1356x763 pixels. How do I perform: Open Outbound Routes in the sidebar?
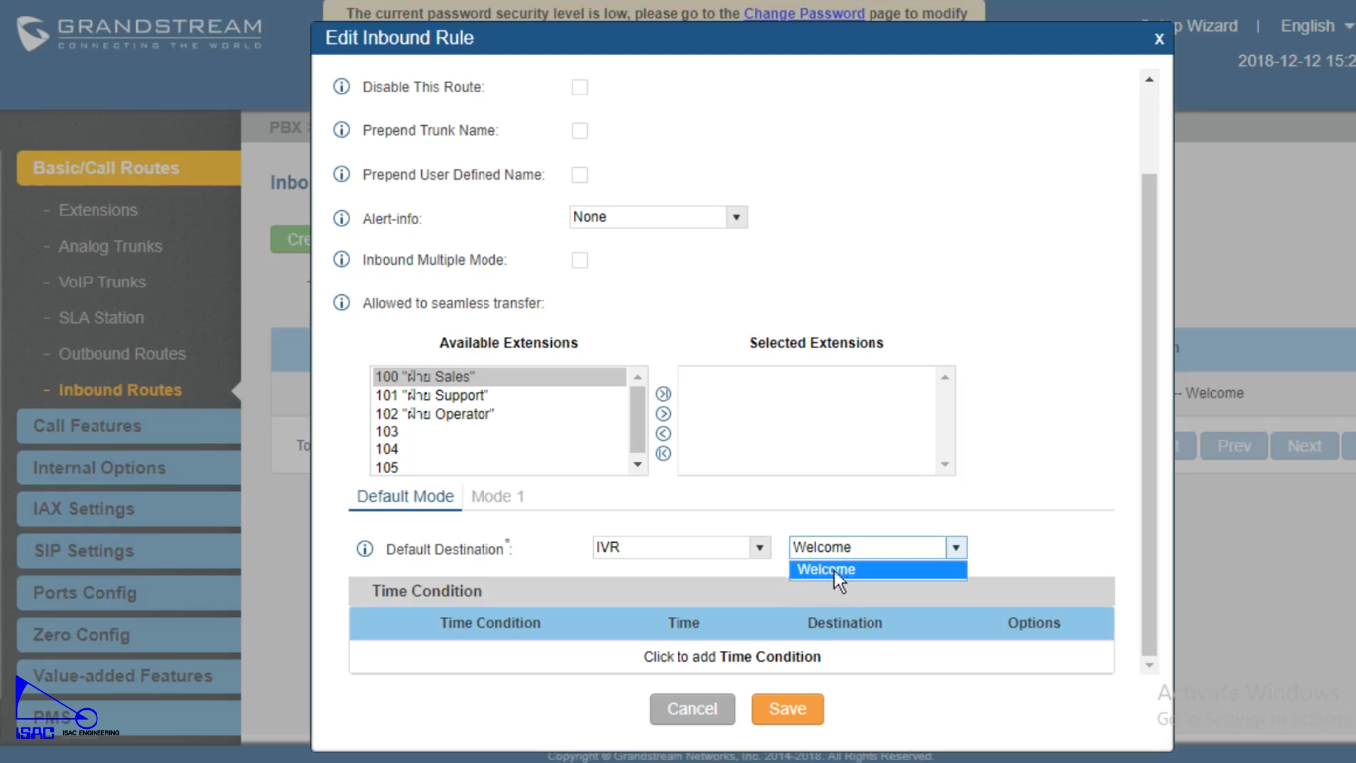coord(121,354)
